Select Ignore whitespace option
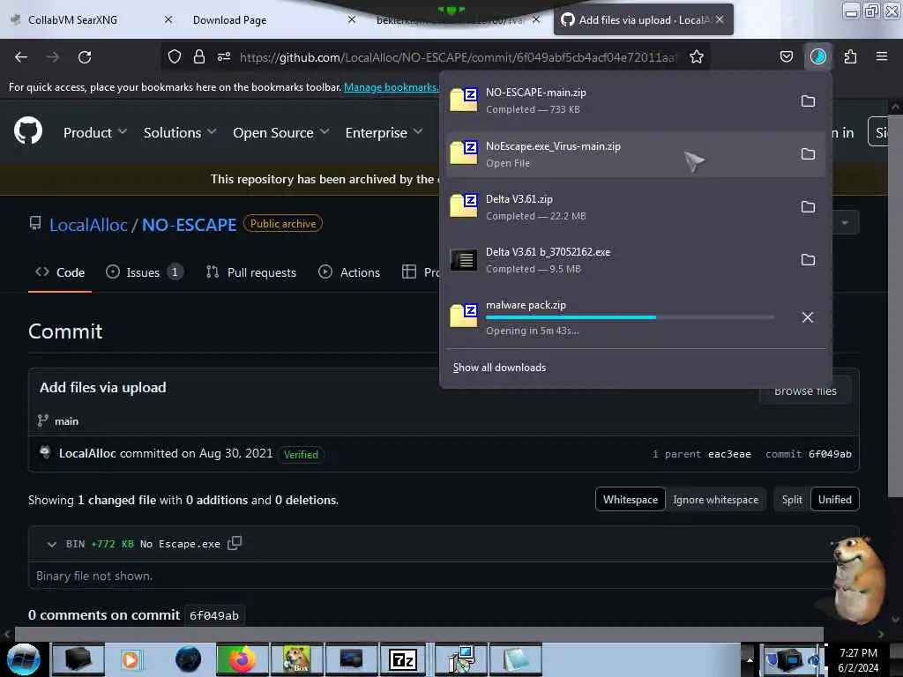903x677 pixels. [x=715, y=500]
